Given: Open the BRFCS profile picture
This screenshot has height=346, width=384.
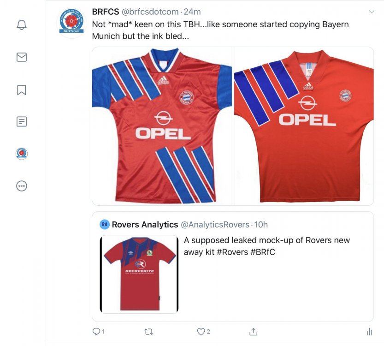Looking at the screenshot, I should 71,22.
